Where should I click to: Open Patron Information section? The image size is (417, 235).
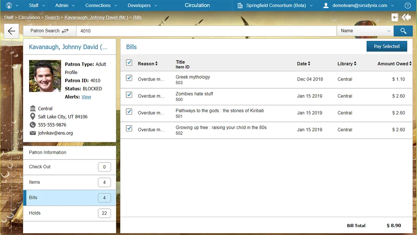(69, 152)
